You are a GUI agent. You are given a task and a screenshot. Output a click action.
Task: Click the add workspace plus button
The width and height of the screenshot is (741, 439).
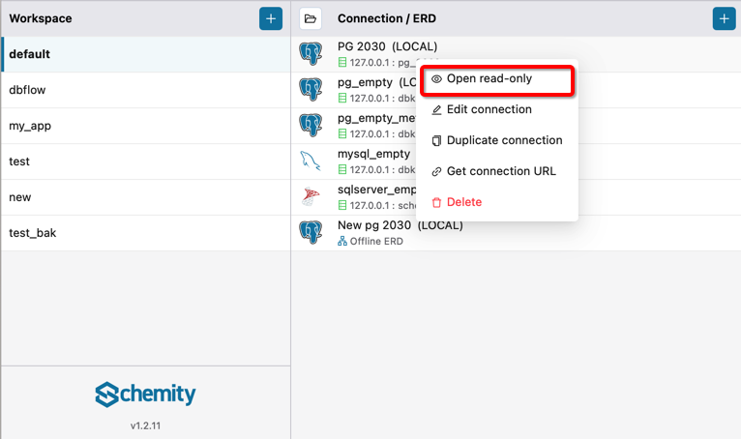point(271,18)
